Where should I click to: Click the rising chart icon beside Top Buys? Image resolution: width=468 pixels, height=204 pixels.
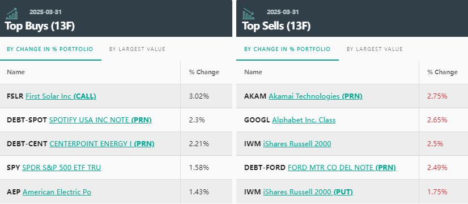[x=12, y=14]
